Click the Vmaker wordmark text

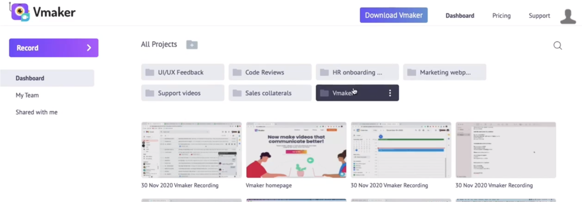coord(54,12)
